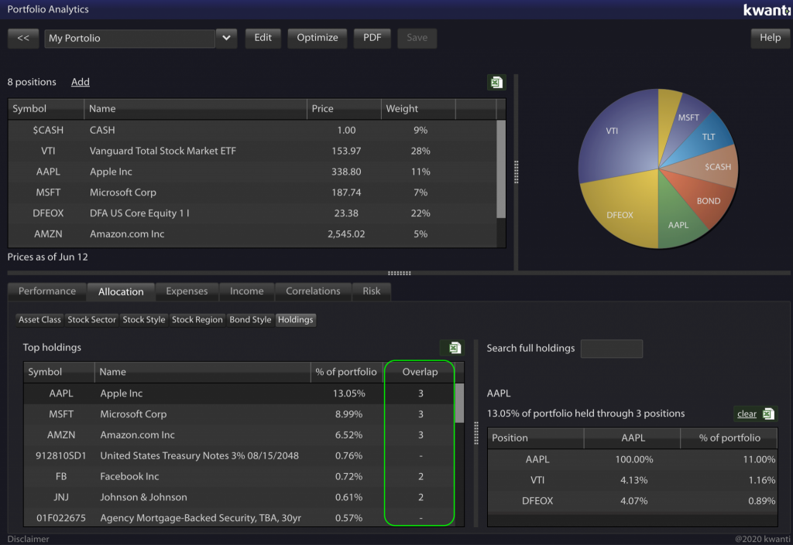Select United States Treasury Notes 3% row
The image size is (793, 545).
239,455
